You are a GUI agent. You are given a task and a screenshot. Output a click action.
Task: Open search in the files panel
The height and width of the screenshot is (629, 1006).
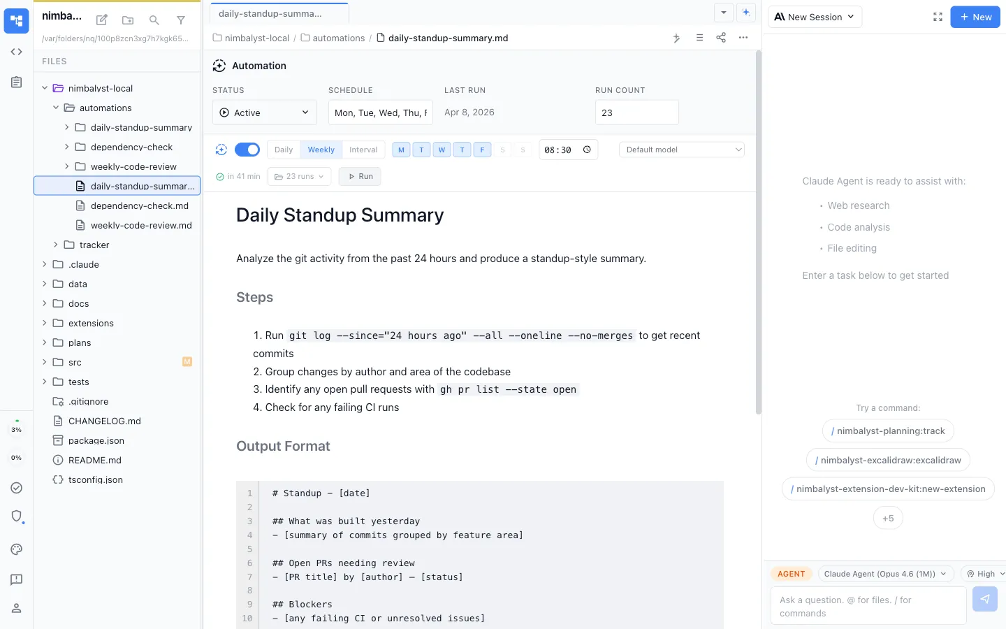point(154,20)
